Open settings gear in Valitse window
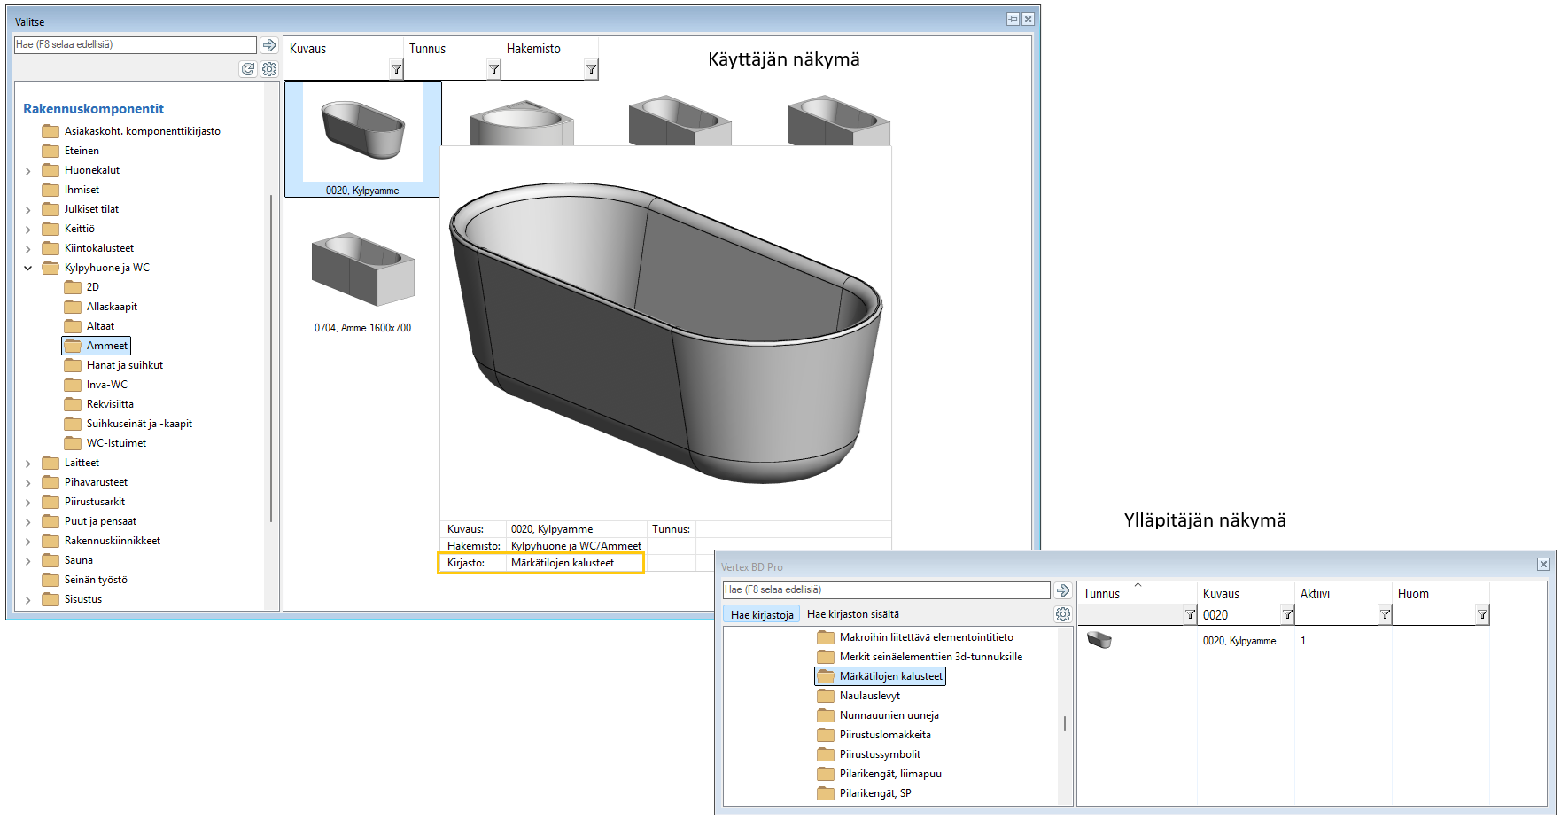 (x=269, y=69)
